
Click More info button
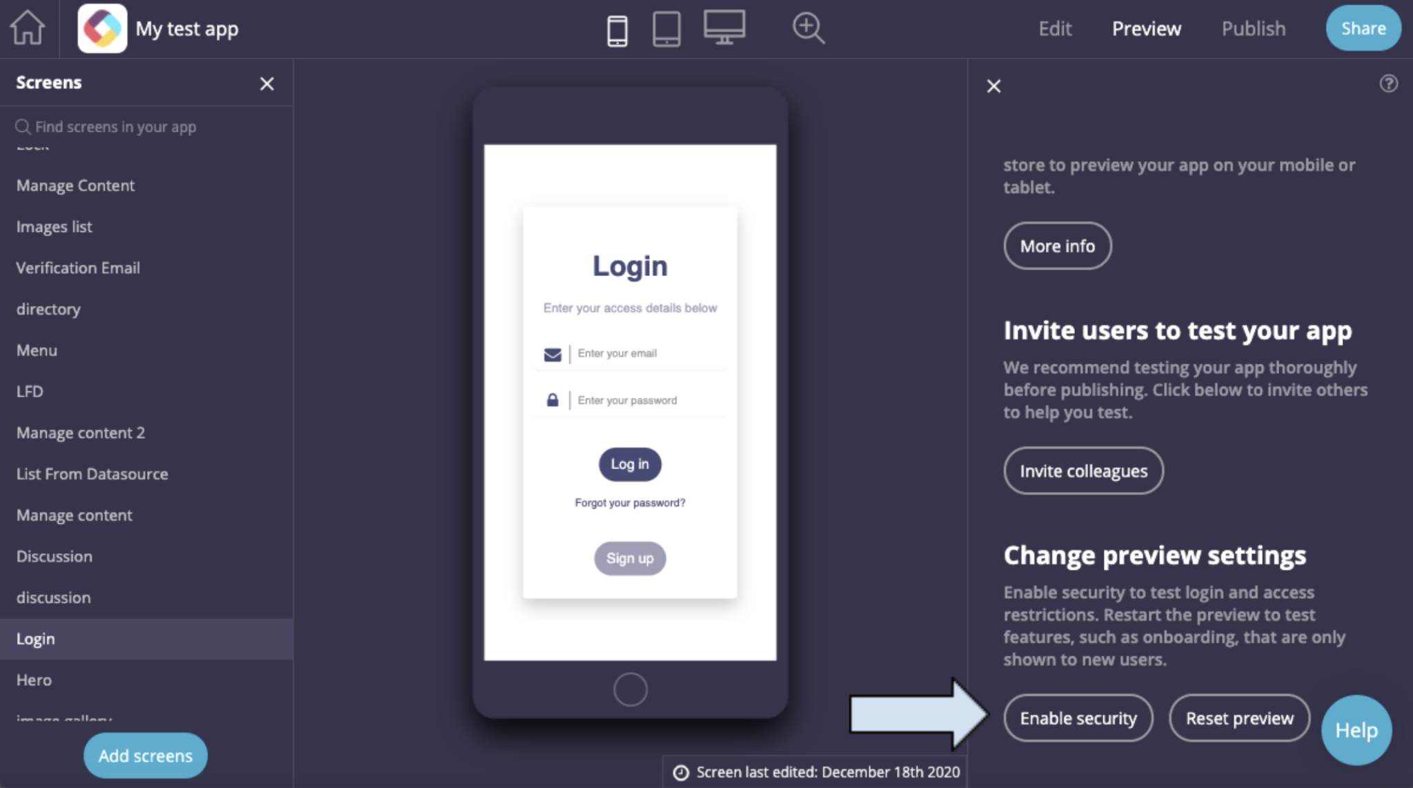(1057, 246)
